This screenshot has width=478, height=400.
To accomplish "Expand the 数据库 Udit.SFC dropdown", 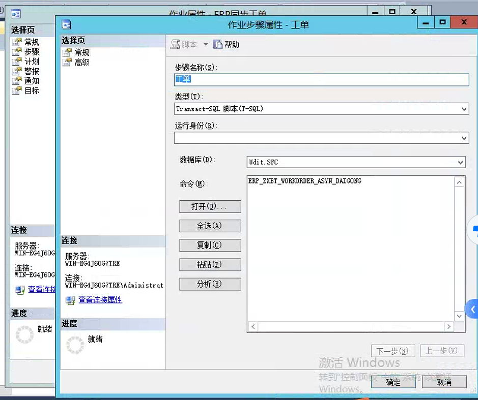I will (461, 162).
